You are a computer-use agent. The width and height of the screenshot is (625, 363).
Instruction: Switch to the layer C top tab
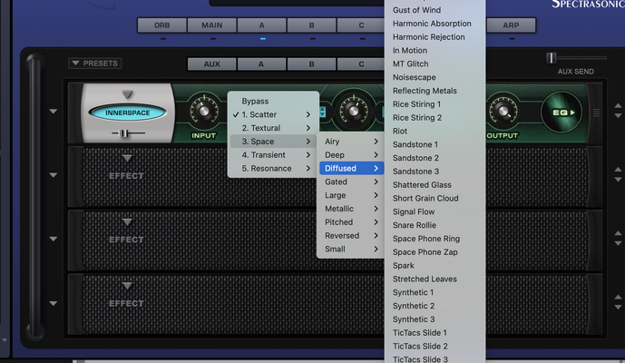[361, 25]
